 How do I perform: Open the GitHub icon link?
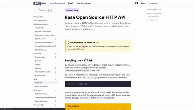tap(137, 3)
